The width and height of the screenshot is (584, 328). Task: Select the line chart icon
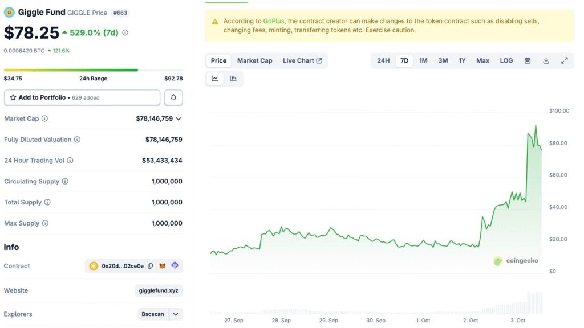tap(214, 78)
